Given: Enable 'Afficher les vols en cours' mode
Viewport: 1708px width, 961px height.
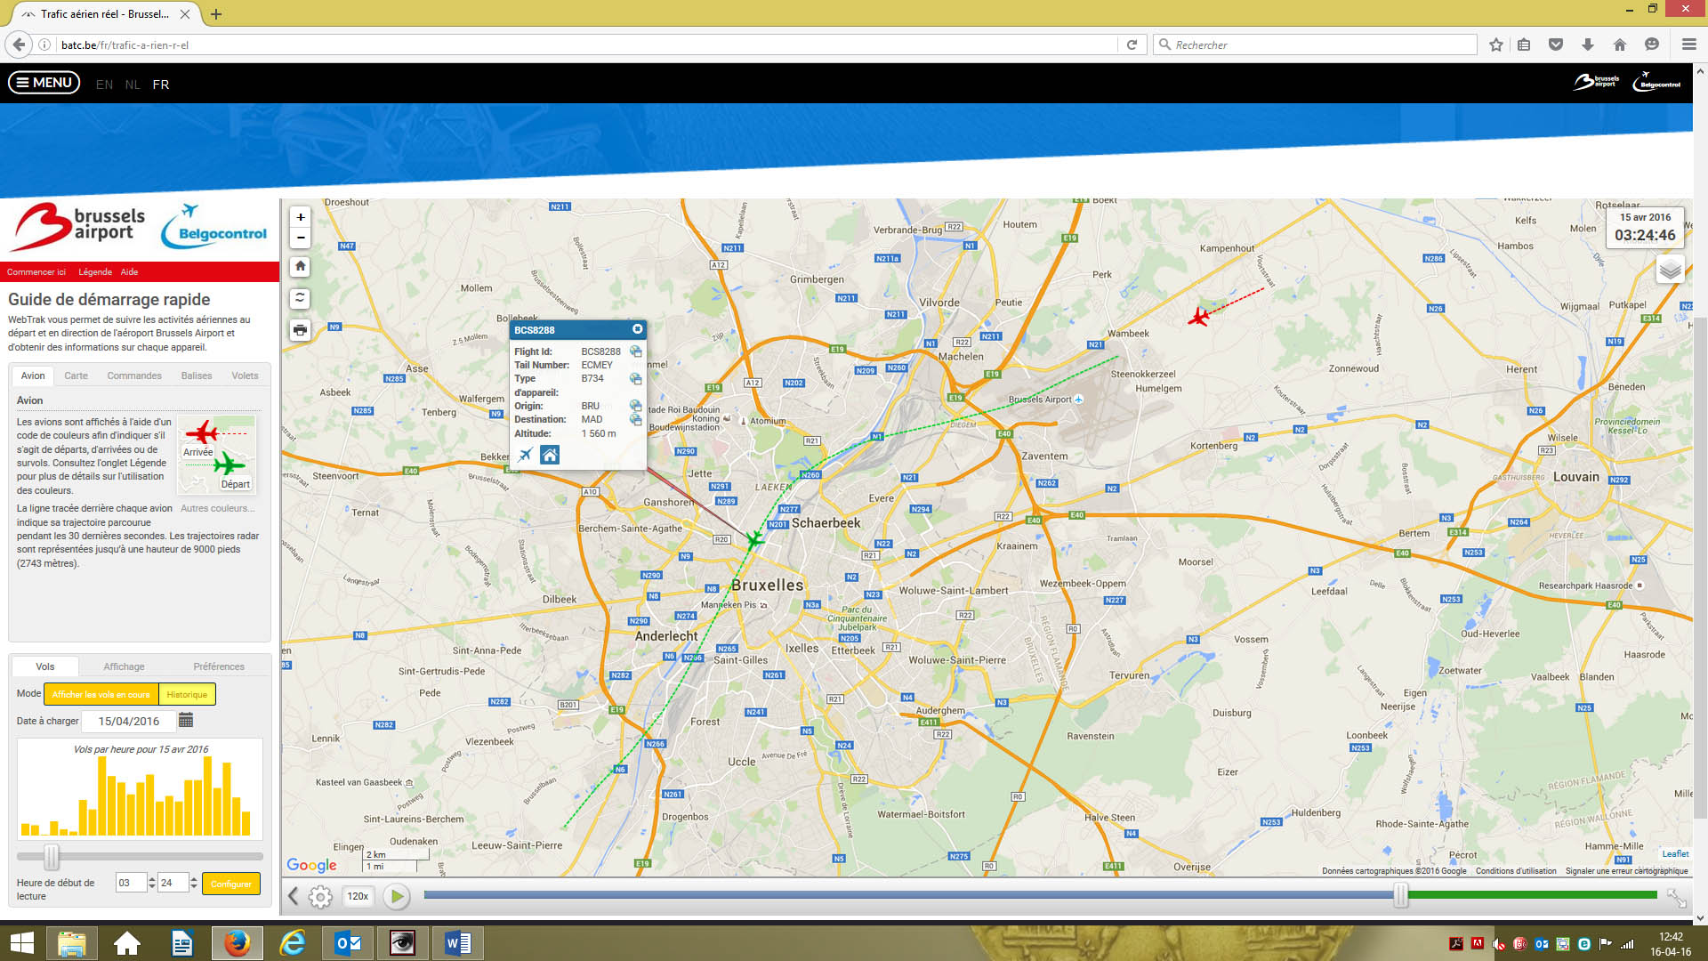Looking at the screenshot, I should pos(101,694).
